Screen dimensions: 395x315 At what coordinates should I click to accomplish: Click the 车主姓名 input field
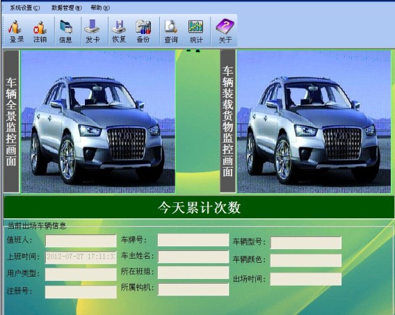point(193,257)
